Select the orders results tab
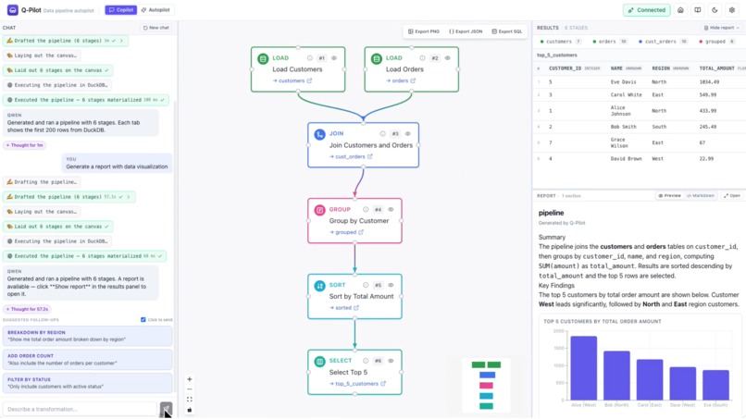The image size is (746, 419). [x=610, y=42]
